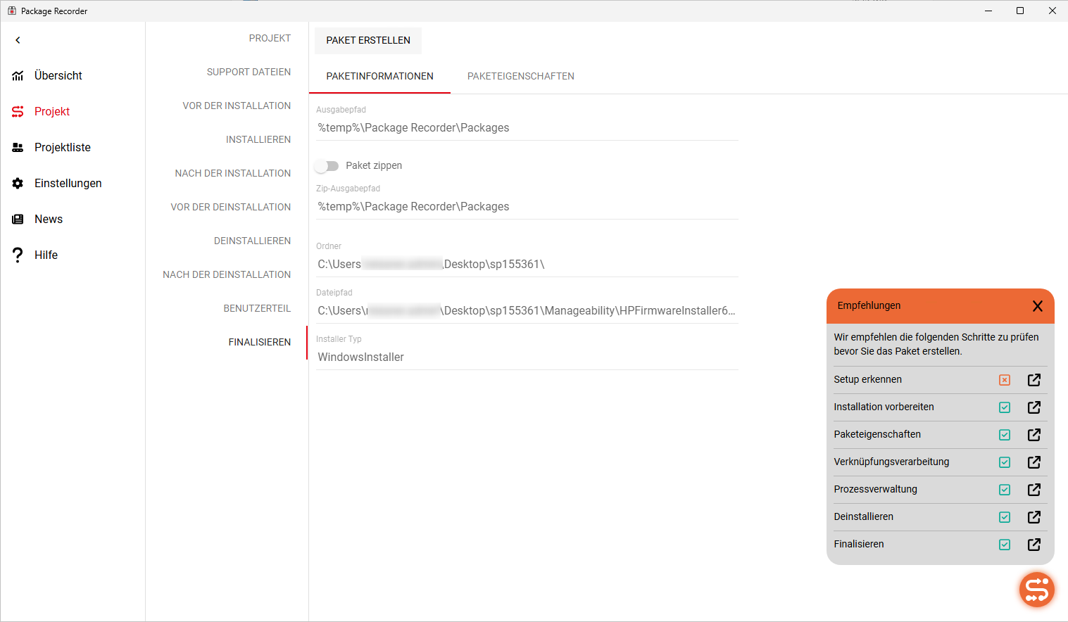Click the Paketeigenschaften green checkbox
Image resolution: width=1068 pixels, height=622 pixels.
[1005, 435]
